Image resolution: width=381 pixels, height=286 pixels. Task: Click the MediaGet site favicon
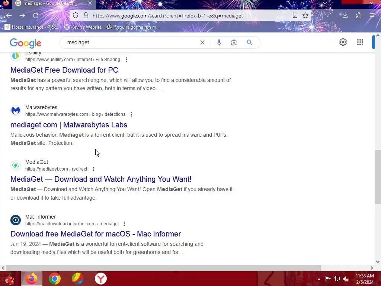click(x=16, y=165)
